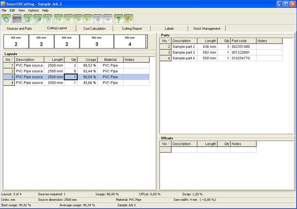Open the Cutting Report tab

point(132,29)
